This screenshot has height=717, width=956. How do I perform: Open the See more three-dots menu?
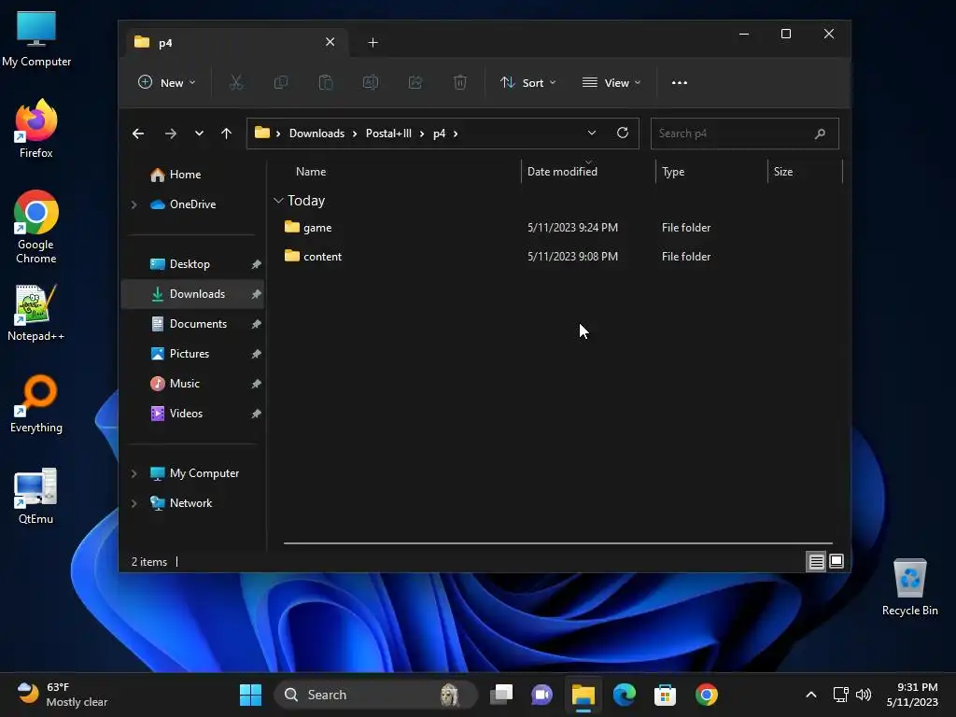point(680,82)
